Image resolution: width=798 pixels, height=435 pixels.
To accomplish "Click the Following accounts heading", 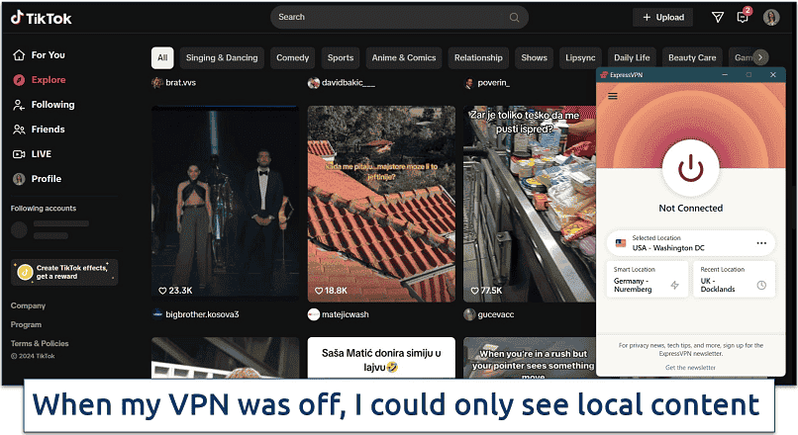I will point(44,209).
